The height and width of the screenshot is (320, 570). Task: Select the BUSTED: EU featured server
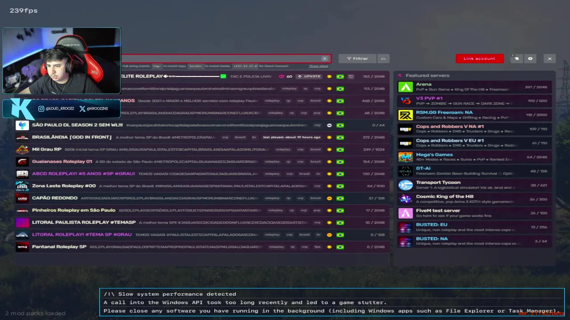[x=475, y=227]
